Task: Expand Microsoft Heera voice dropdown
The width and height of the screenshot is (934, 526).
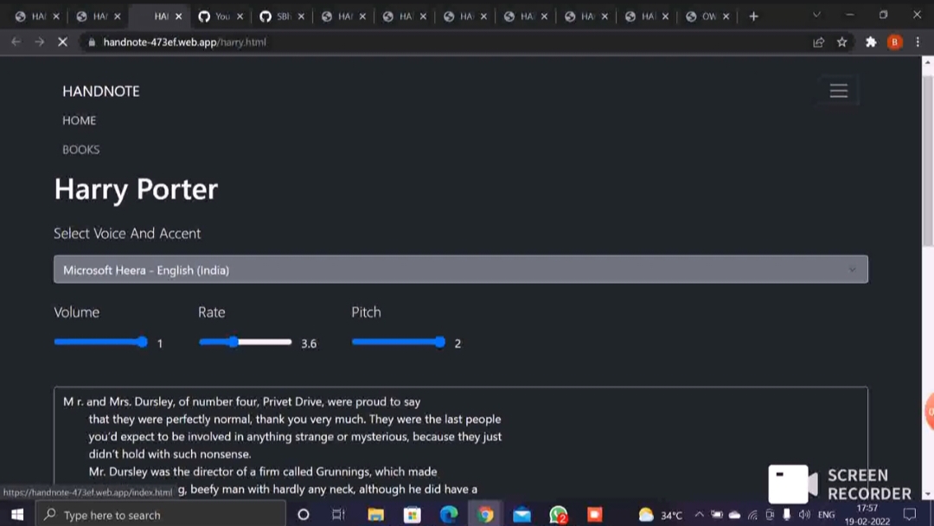Action: click(460, 270)
